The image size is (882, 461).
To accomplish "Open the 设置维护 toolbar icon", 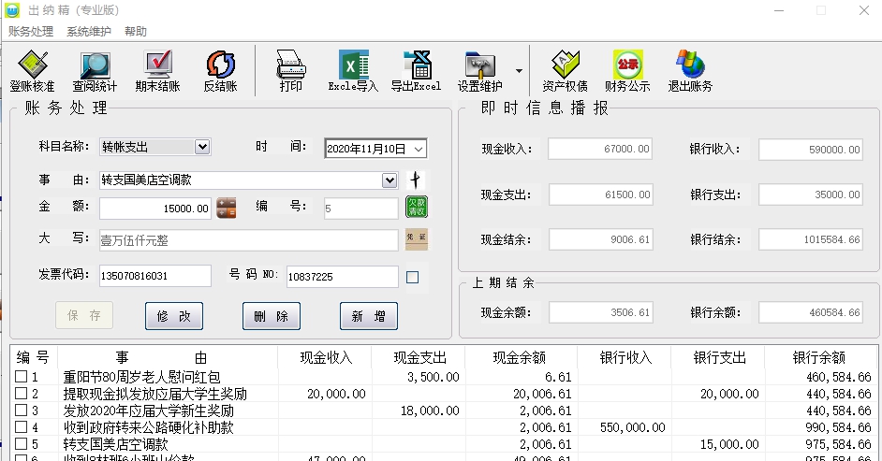I will (x=479, y=71).
